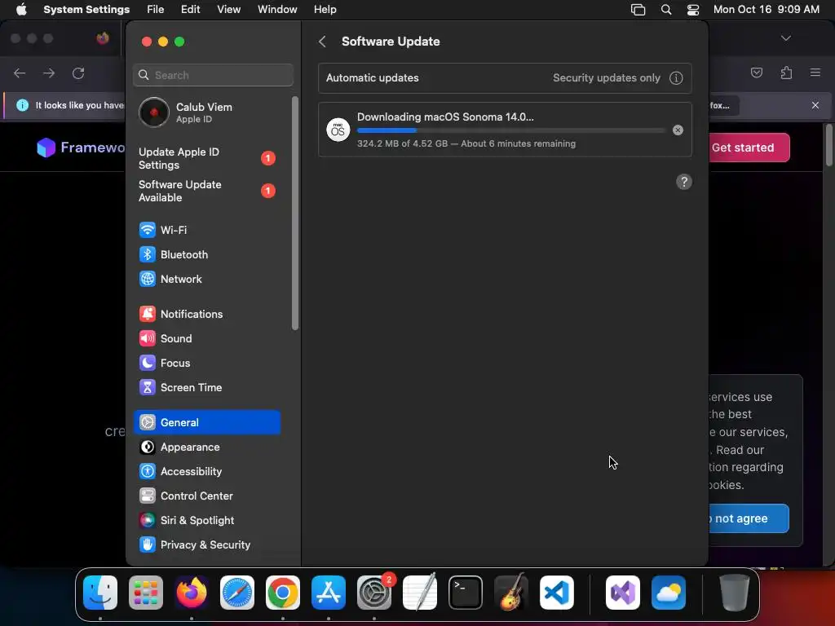Click the Automatic updates info icon

coord(676,78)
